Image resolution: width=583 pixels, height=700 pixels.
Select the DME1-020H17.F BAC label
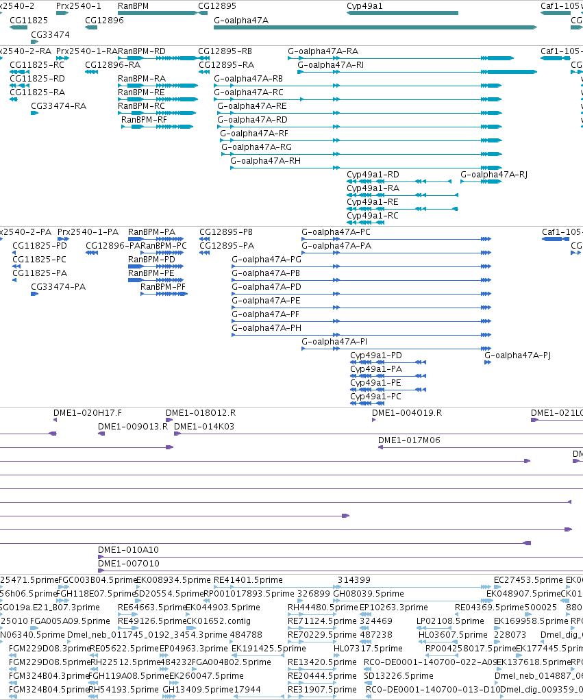coord(88,413)
